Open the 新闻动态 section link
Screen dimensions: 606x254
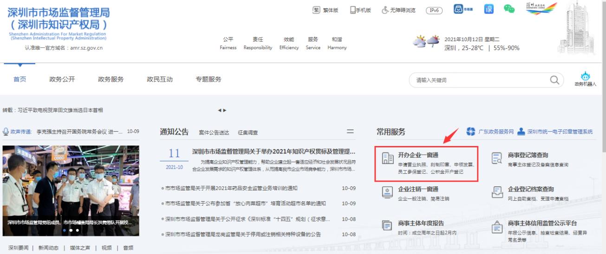(x=49, y=248)
